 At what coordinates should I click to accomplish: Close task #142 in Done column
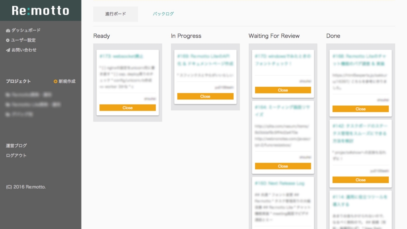coord(360,180)
